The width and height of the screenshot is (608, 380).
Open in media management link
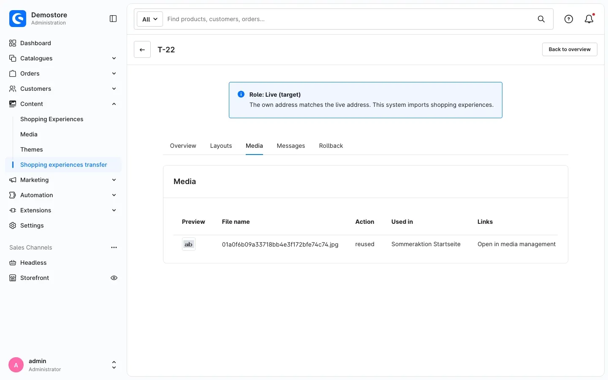(x=516, y=244)
